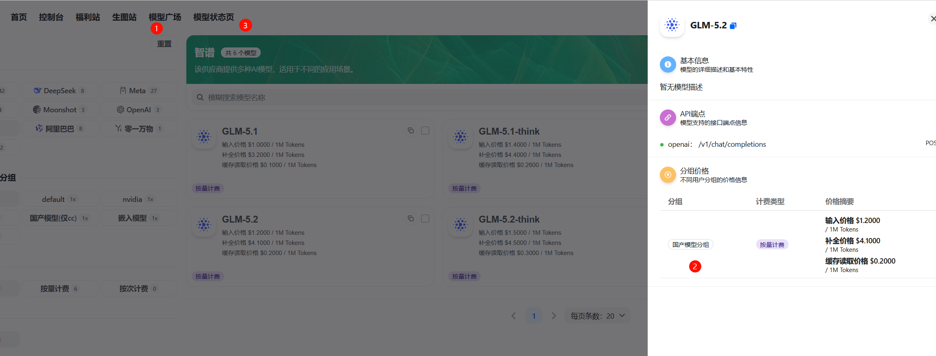The width and height of the screenshot is (936, 356).
Task: Close the GLM-5.2 detail panel
Action: pyautogui.click(x=933, y=19)
